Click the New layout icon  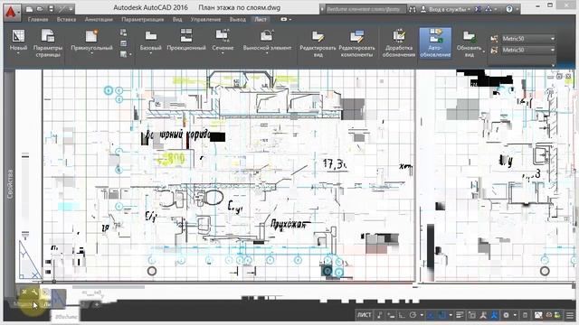click(18, 36)
